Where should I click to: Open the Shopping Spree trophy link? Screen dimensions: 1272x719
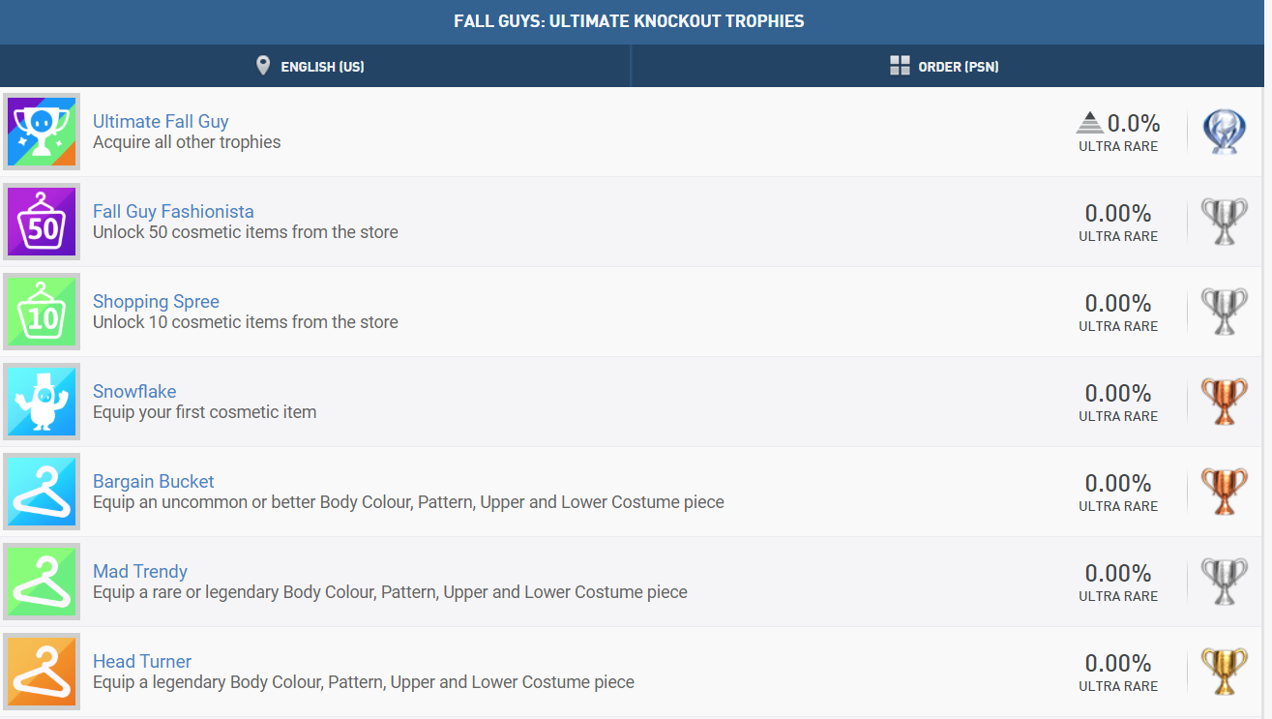(x=156, y=301)
